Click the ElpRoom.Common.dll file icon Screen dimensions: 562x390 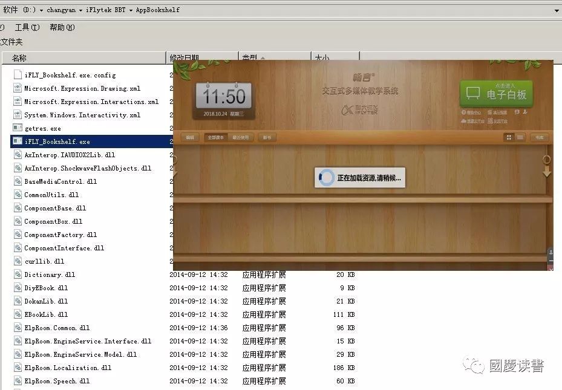pos(18,327)
